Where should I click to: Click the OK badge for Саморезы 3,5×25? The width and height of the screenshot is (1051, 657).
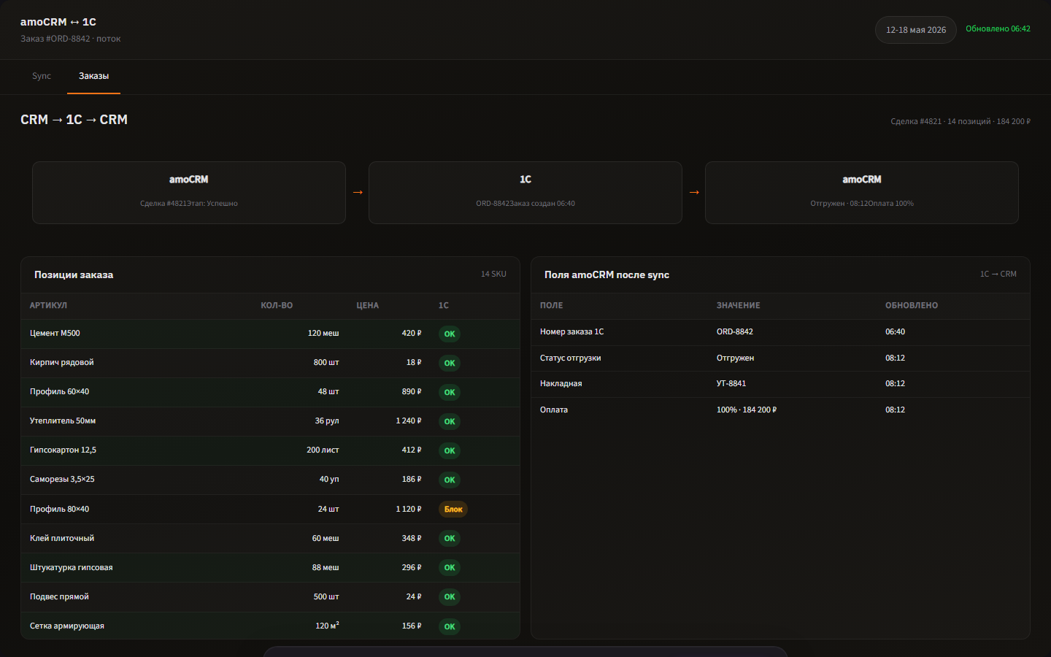click(x=450, y=480)
